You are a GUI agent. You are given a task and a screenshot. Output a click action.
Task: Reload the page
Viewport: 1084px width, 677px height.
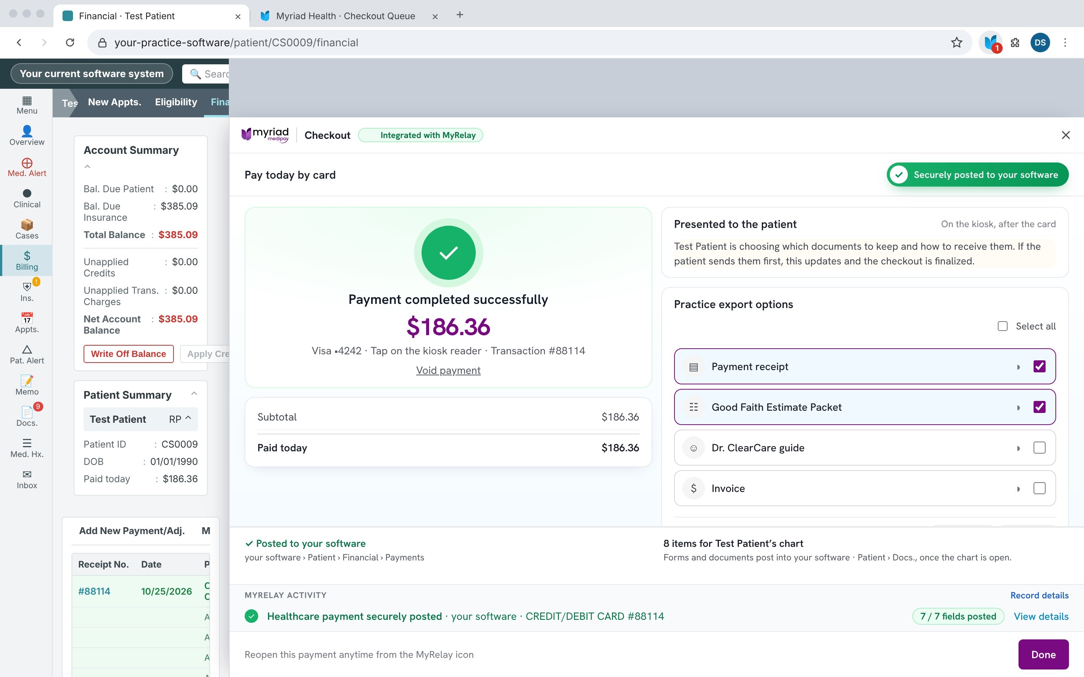tap(70, 43)
